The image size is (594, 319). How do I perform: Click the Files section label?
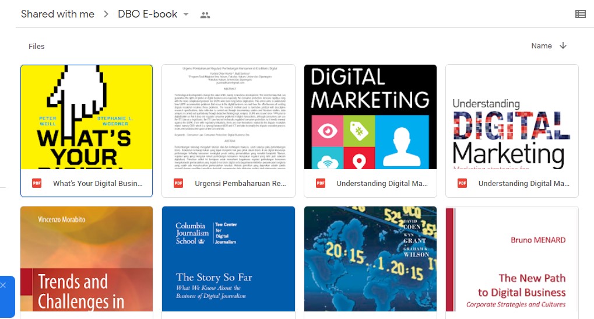[x=36, y=46]
